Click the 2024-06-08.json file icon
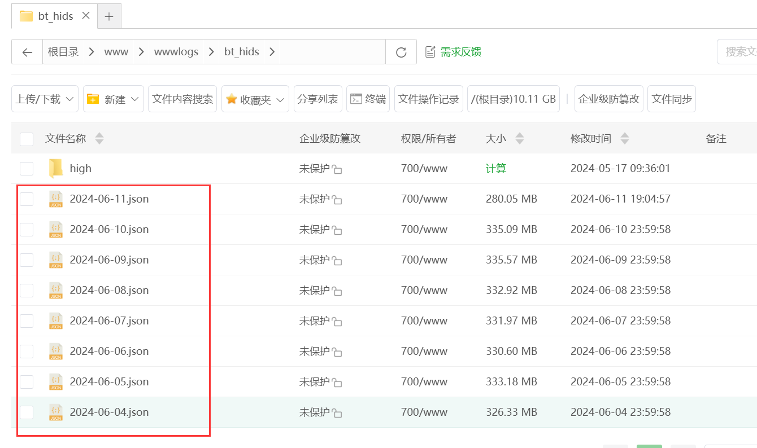 [56, 290]
